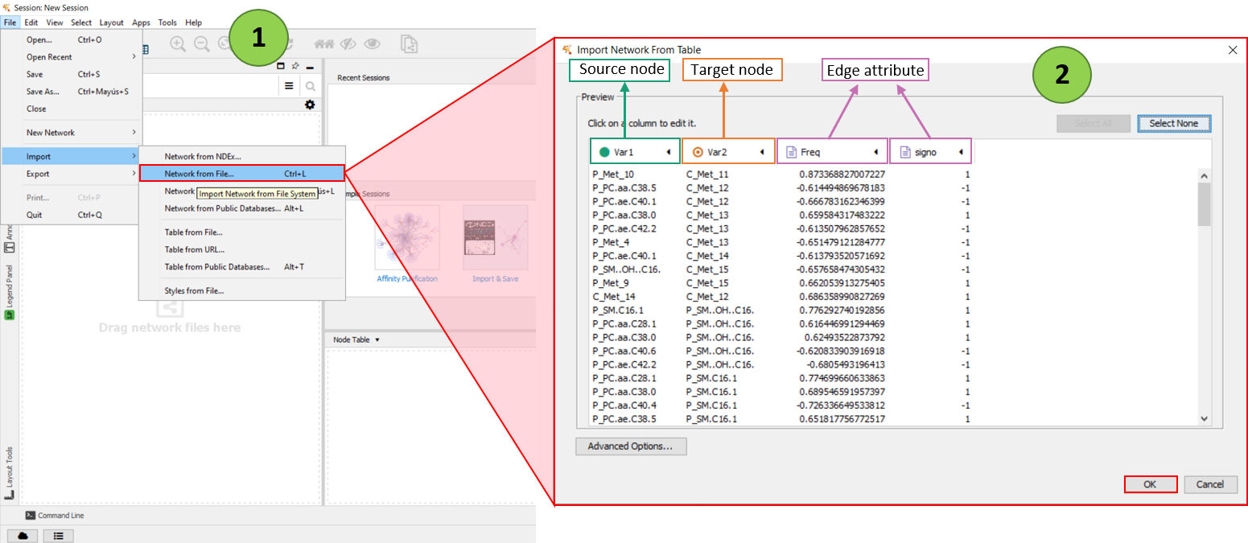Click the Cancel button in the import dialog
The width and height of the screenshot is (1248, 543).
pos(1210,484)
